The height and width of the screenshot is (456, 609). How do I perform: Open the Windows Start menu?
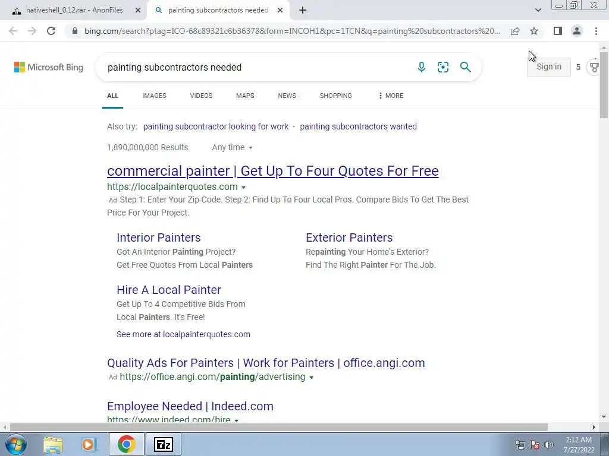point(16,444)
